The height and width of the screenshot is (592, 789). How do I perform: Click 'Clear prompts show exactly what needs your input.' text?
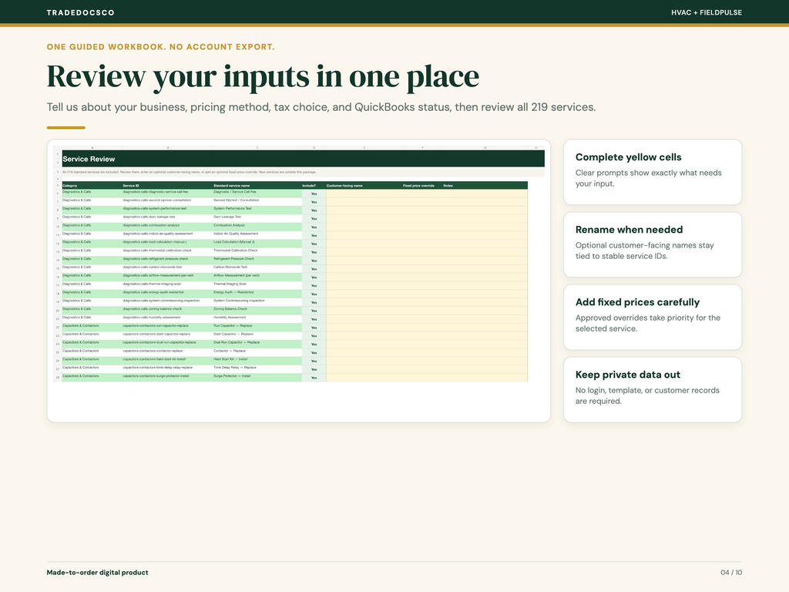click(x=649, y=178)
